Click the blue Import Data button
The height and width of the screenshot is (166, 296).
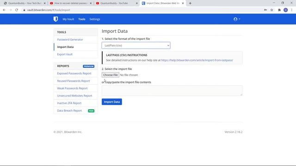pos(112,102)
